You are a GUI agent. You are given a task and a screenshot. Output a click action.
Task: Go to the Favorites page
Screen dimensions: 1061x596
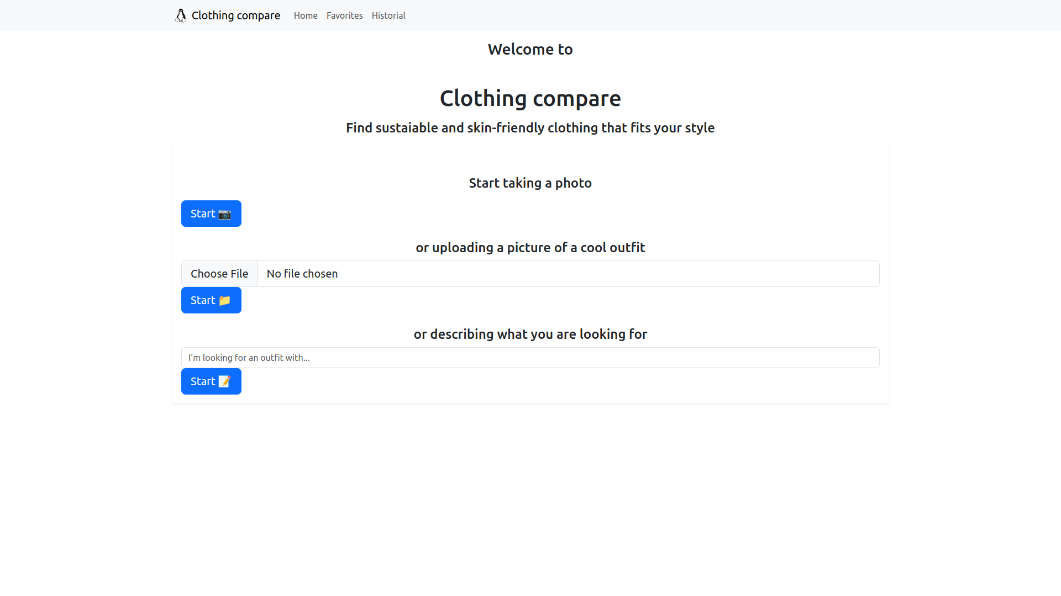(344, 15)
